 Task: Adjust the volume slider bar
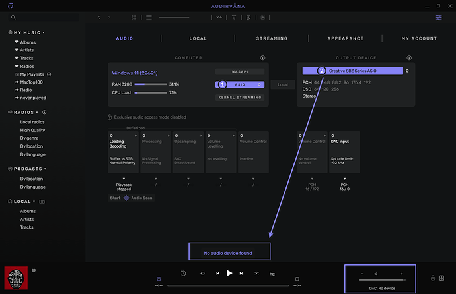[382, 280]
